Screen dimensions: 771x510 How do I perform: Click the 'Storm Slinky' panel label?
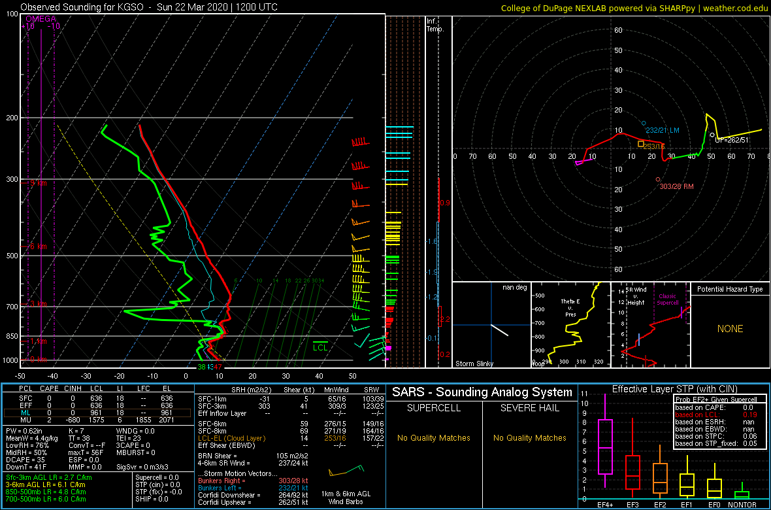click(x=474, y=364)
